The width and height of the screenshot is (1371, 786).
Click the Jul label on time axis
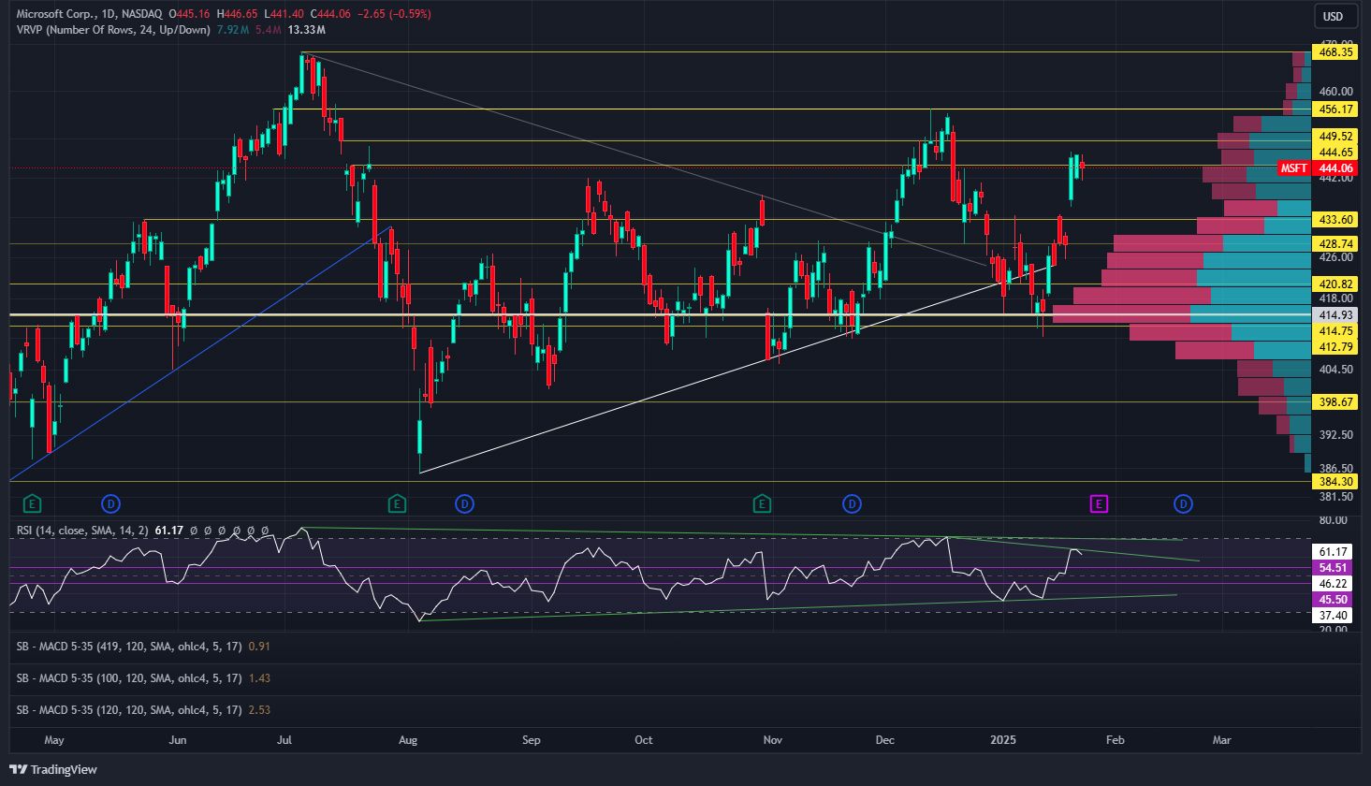(x=284, y=740)
